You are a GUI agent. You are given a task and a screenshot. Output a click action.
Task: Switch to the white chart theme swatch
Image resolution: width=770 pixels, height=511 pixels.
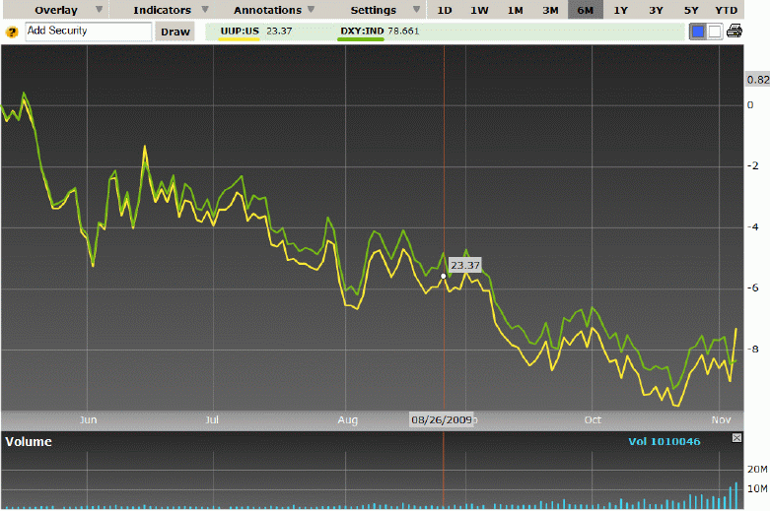[x=715, y=32]
